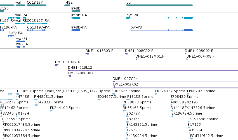Select the CG13197-RA transcript label

pos(38,21)
